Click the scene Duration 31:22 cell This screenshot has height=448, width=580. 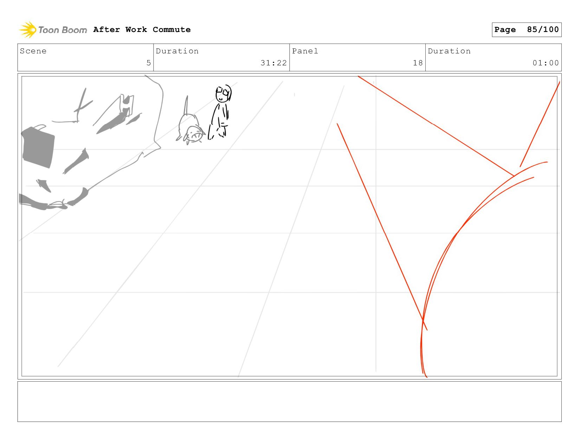click(221, 57)
